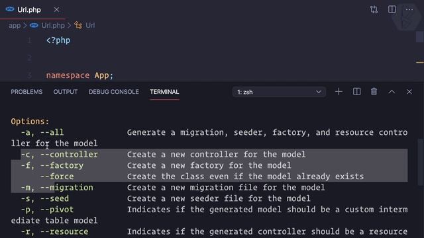Click the <?php opening tag in editor
The image size is (424, 238).
click(58, 40)
